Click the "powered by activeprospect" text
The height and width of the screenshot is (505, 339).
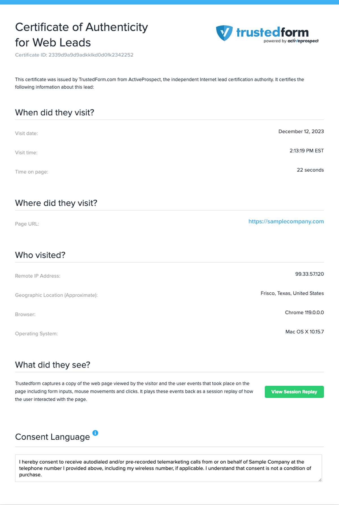coord(291,41)
